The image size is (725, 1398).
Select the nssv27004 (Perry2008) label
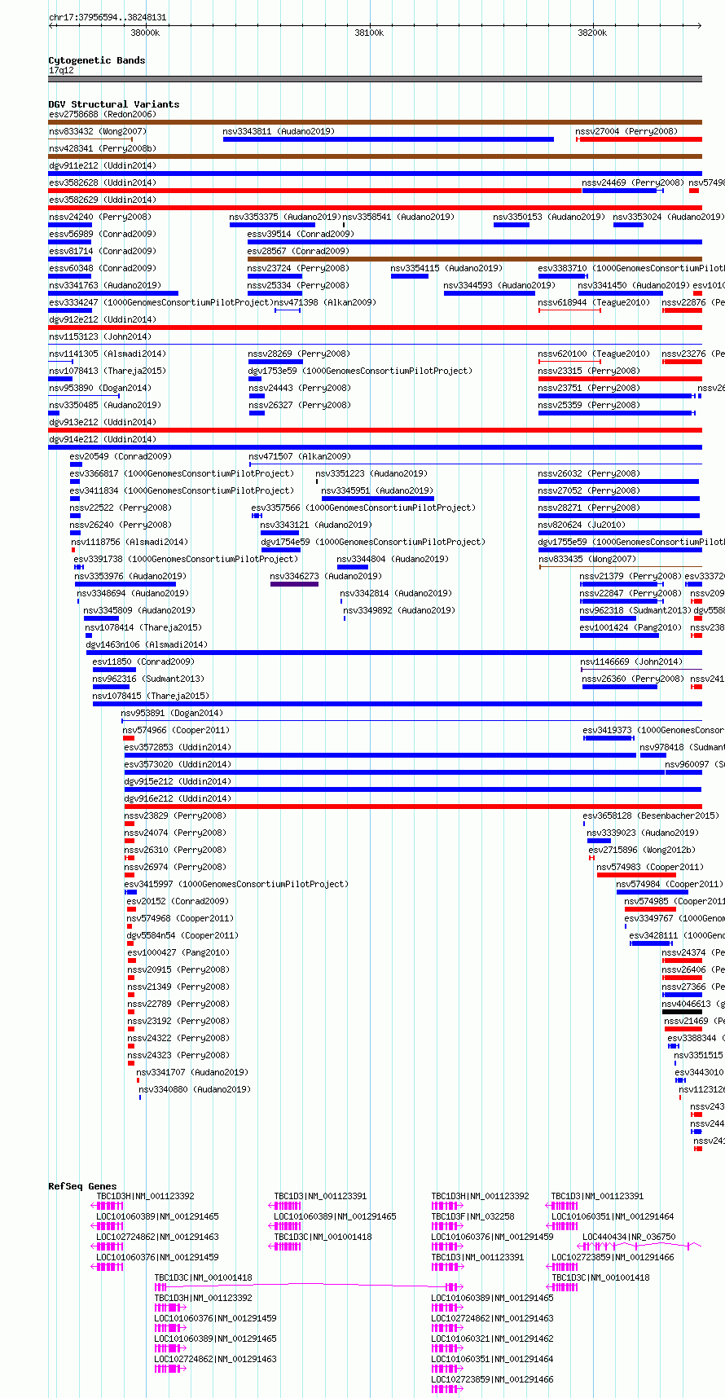(x=626, y=131)
